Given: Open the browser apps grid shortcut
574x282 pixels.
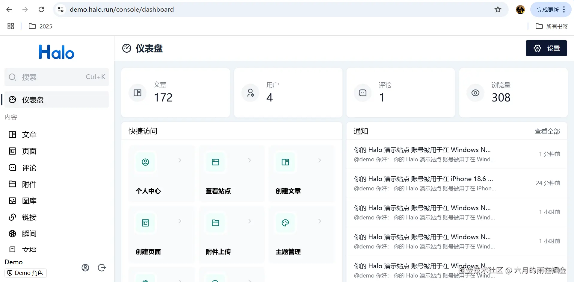Looking at the screenshot, I should [11, 26].
